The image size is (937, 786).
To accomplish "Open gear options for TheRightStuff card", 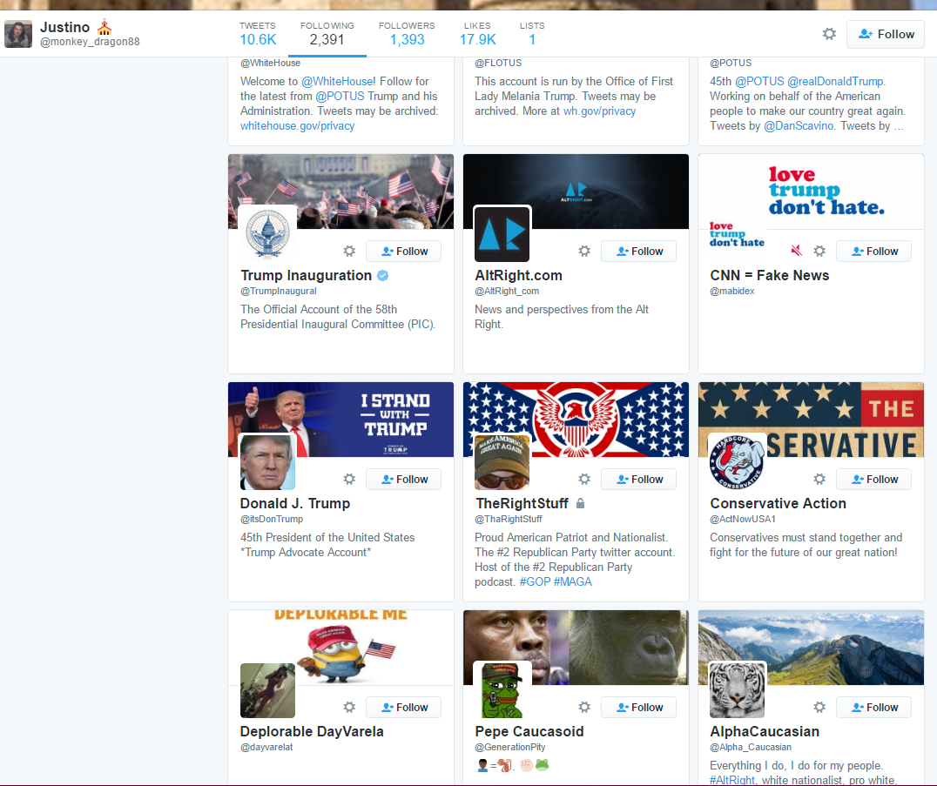I will pos(584,480).
